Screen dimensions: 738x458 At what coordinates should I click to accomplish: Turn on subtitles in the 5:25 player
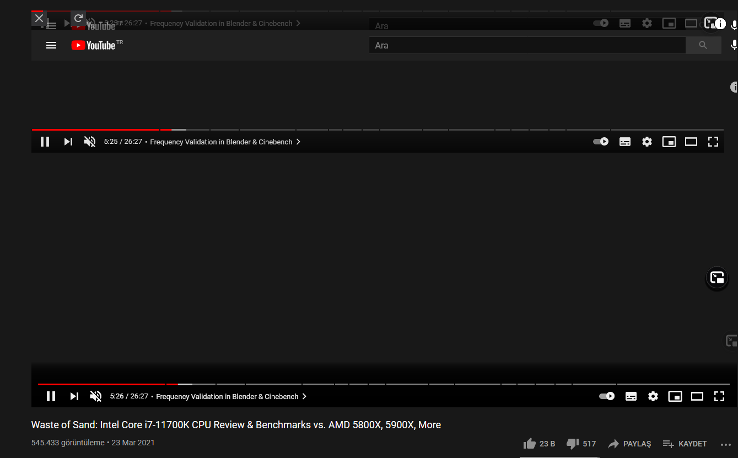pyautogui.click(x=625, y=142)
